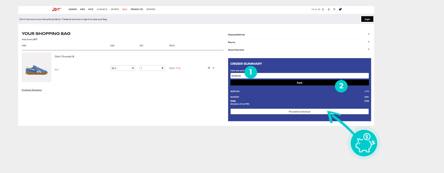Click Proceed to checkout
Screen dimensions: 444x173
pos(299,111)
